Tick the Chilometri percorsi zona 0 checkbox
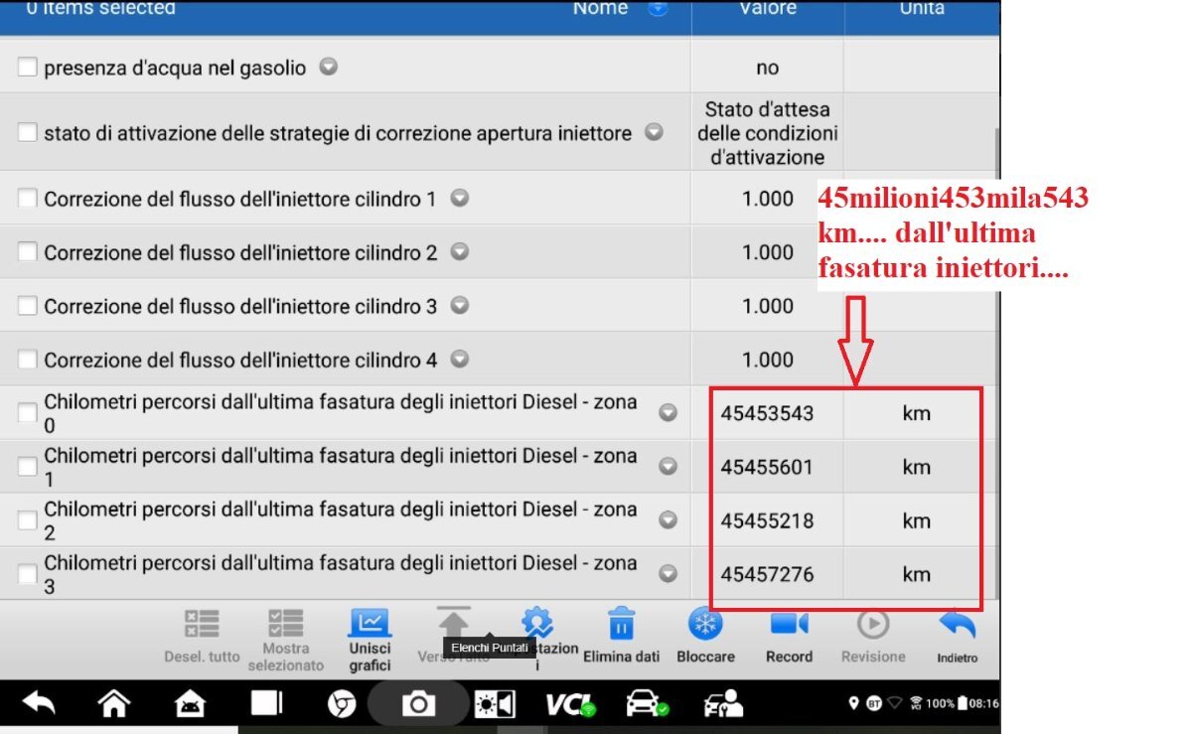Viewport: 1192px width, 734px height. (x=28, y=413)
